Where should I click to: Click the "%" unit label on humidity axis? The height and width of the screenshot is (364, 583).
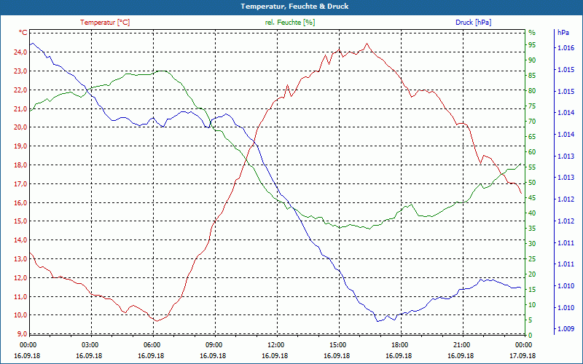coord(532,33)
